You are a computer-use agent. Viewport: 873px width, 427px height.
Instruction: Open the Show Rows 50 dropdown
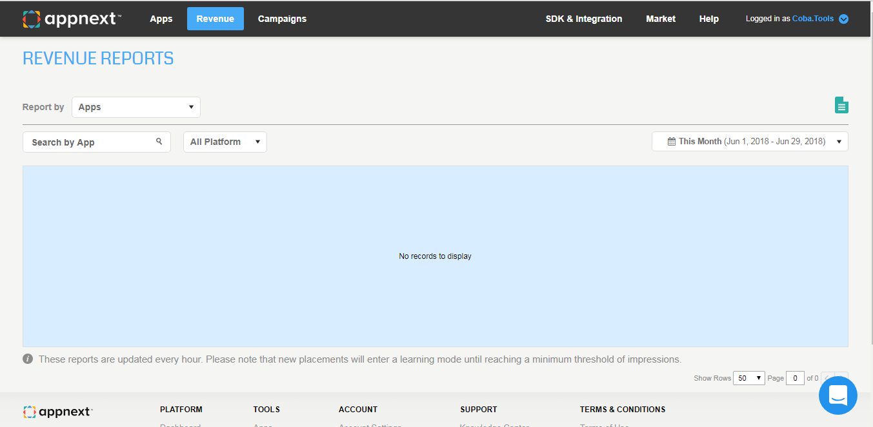[749, 378]
